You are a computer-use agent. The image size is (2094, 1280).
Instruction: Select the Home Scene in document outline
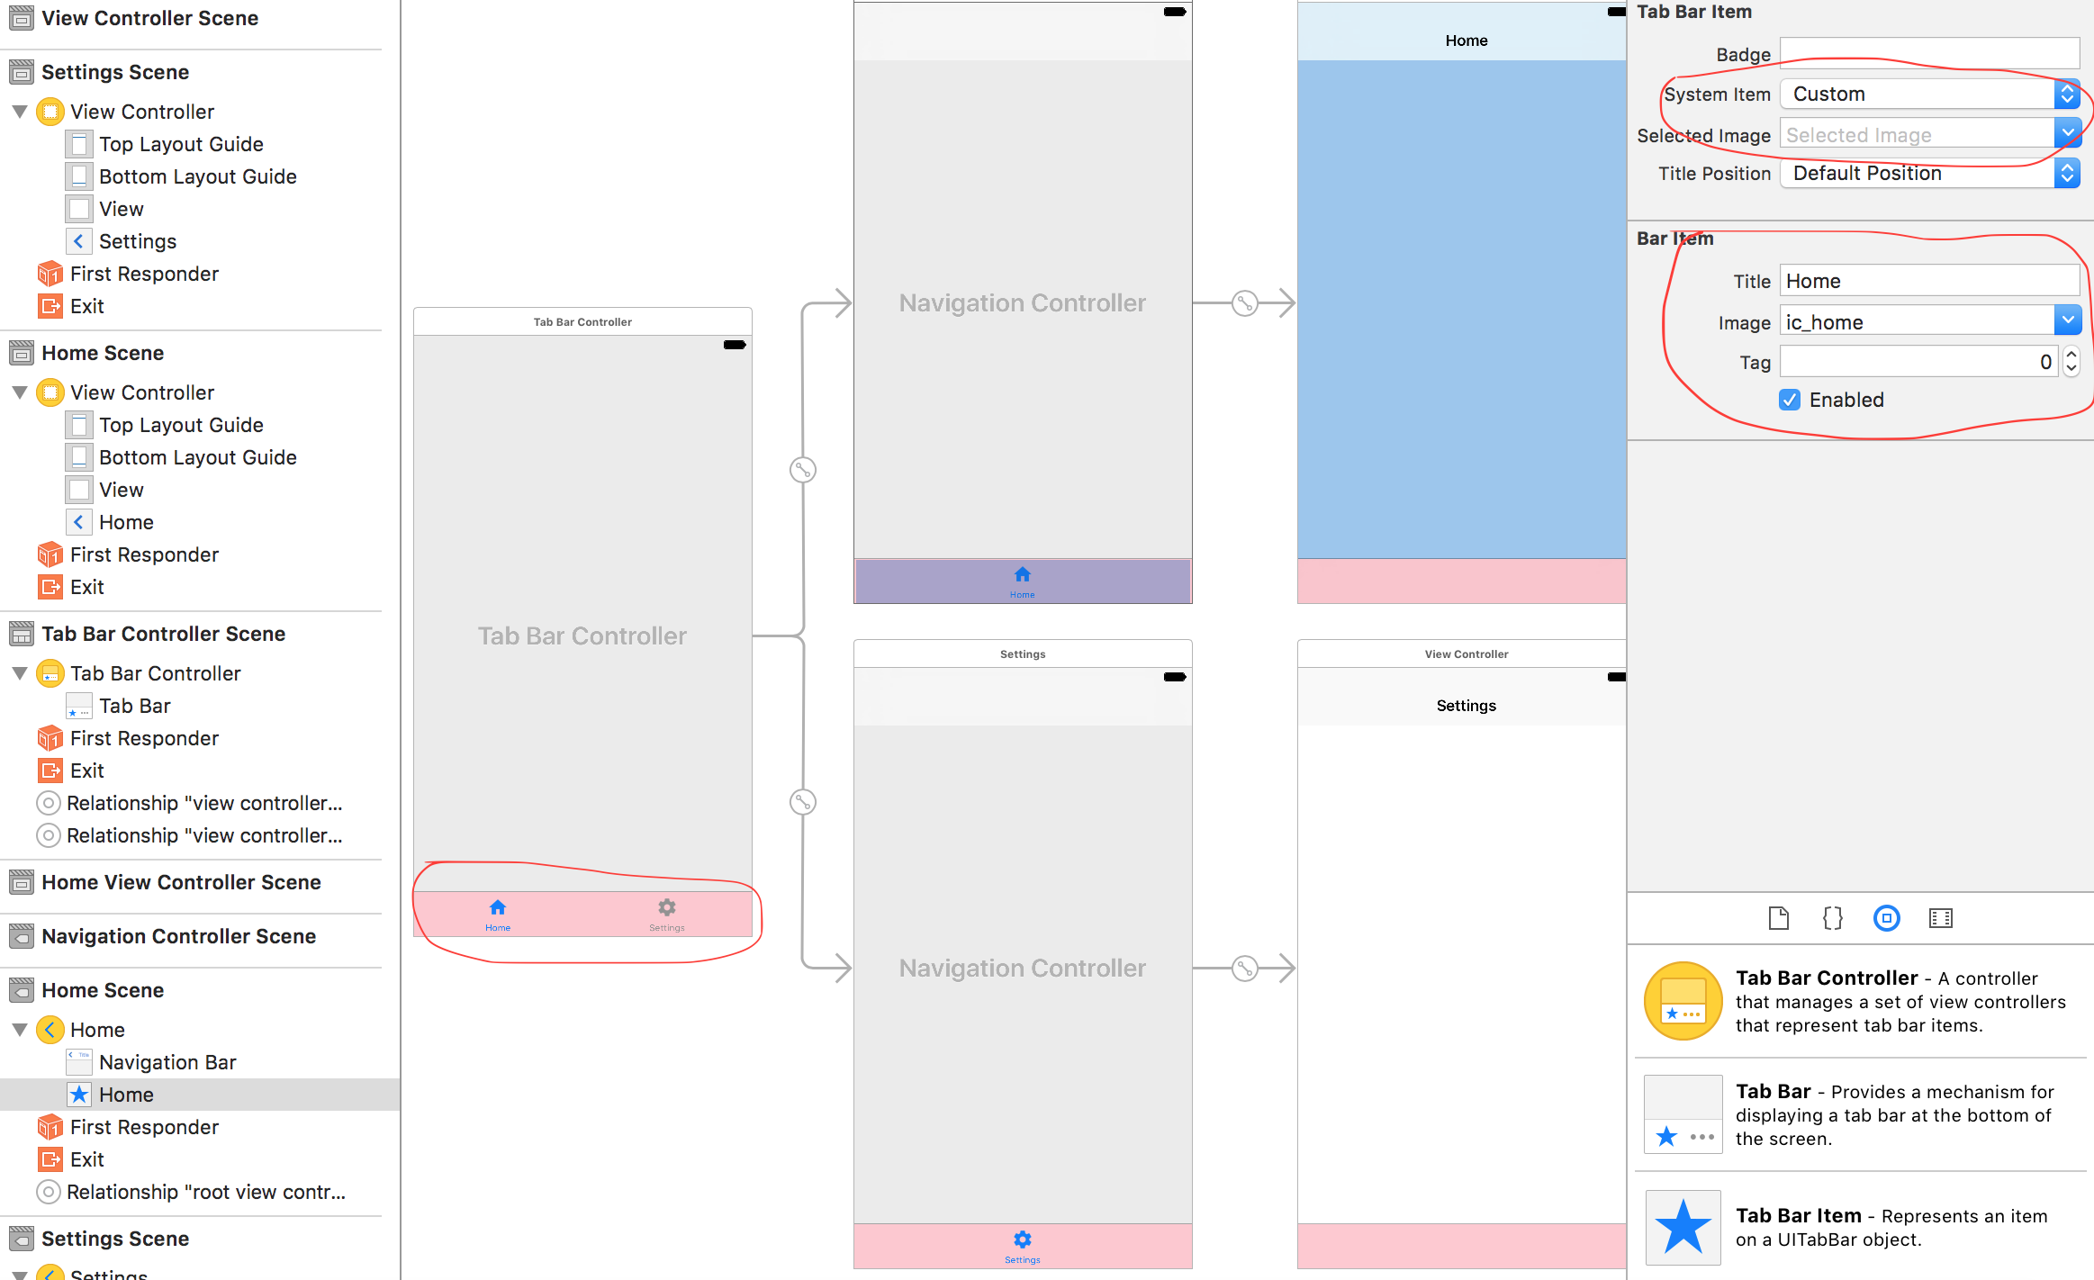104,353
